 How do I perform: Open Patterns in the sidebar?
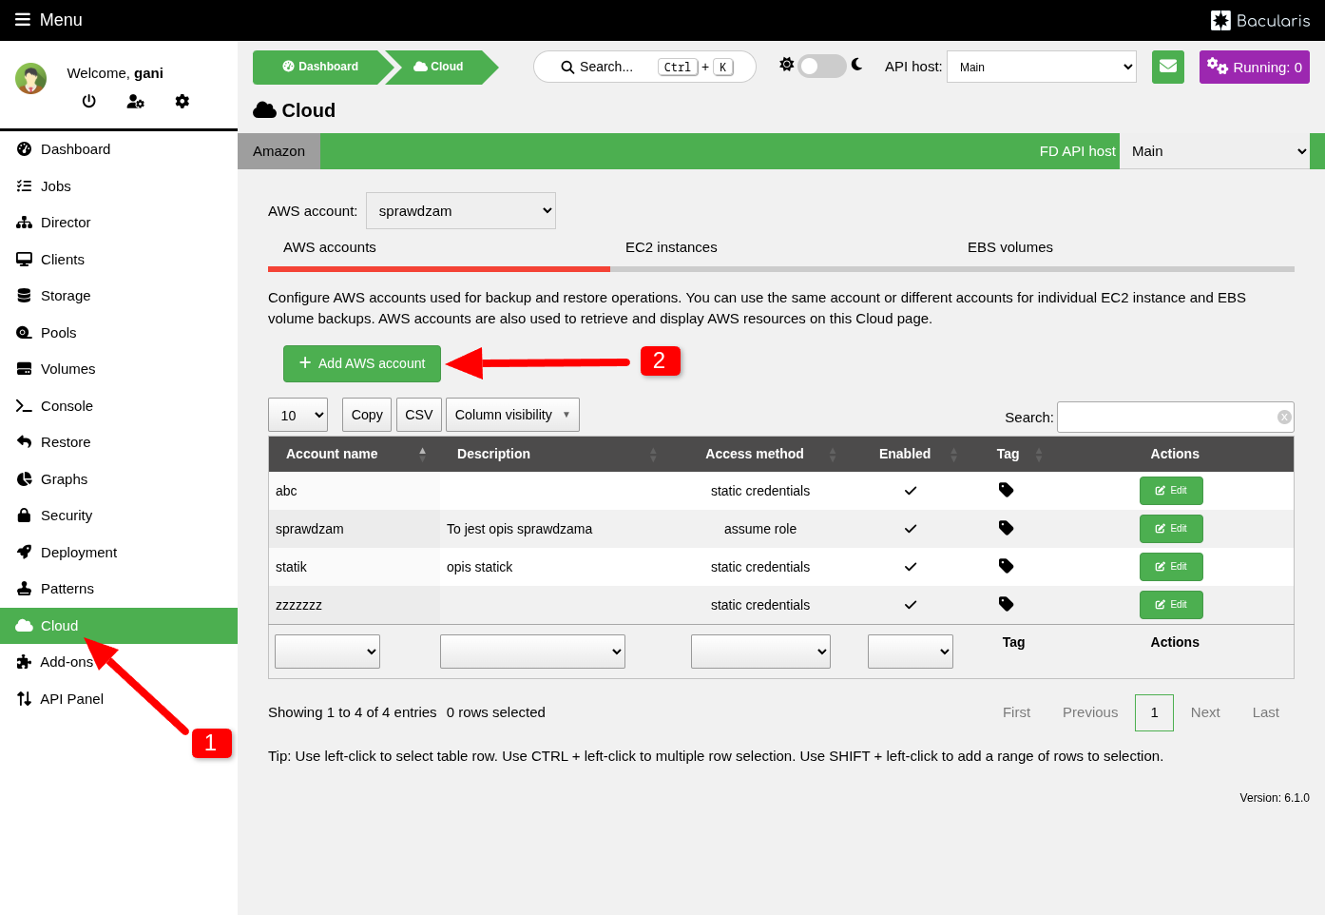point(119,589)
